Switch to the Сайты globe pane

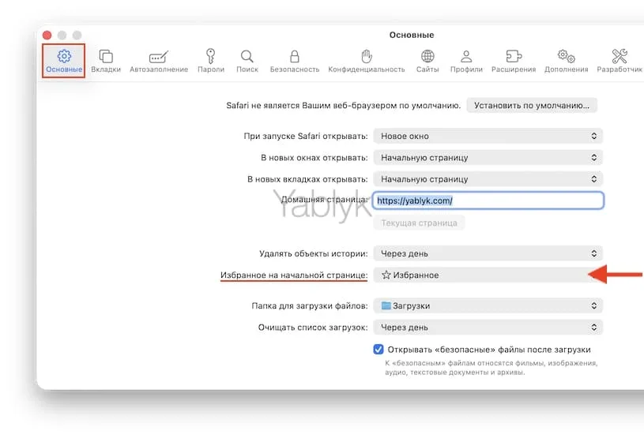pos(427,61)
